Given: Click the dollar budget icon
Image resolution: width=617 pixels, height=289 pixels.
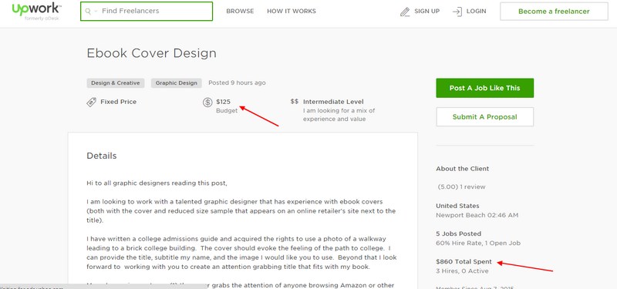Looking at the screenshot, I should 207,102.
